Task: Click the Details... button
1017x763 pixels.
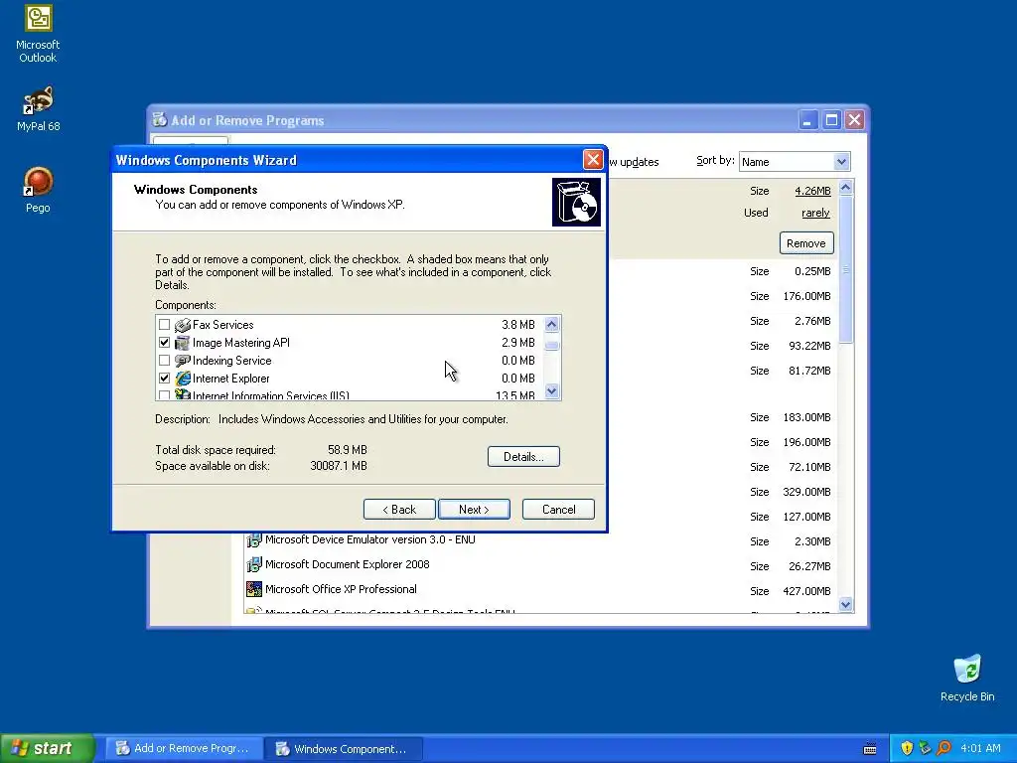Action: tap(523, 457)
